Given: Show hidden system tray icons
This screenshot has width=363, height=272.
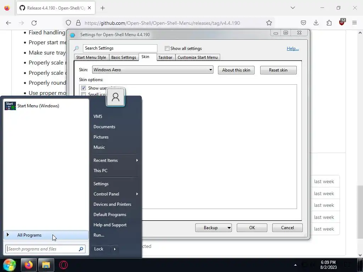Looking at the screenshot, I should point(295,265).
